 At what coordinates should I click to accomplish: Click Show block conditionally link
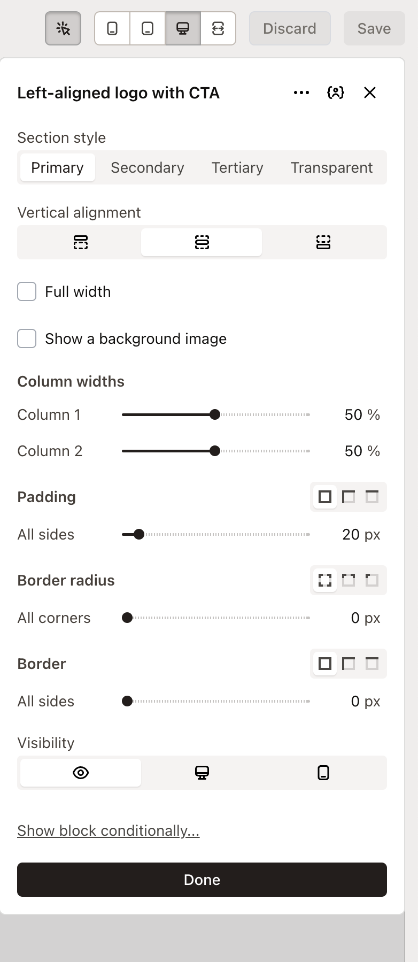coord(108,830)
